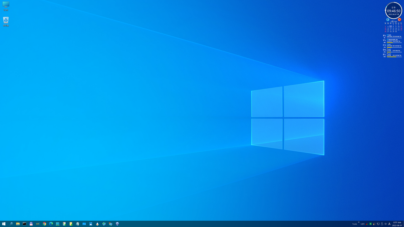Screen dimensions: 404x227
Task: Click the UEFI label in the tray
Action: coord(363,224)
